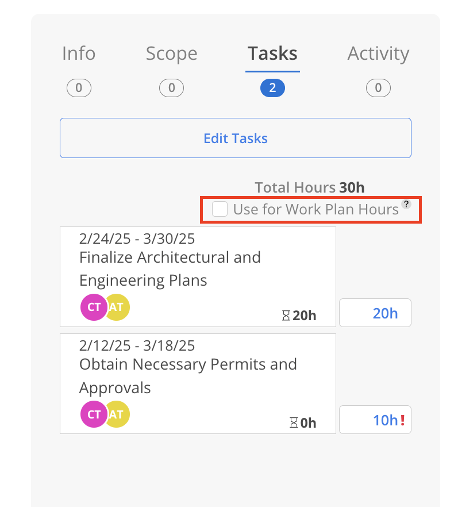Click hourglass icon beside 20h
This screenshot has height=507, width=454.
[x=286, y=316]
